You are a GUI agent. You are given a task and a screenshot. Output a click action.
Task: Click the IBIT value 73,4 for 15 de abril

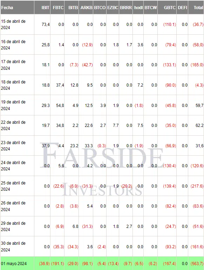(46, 25)
